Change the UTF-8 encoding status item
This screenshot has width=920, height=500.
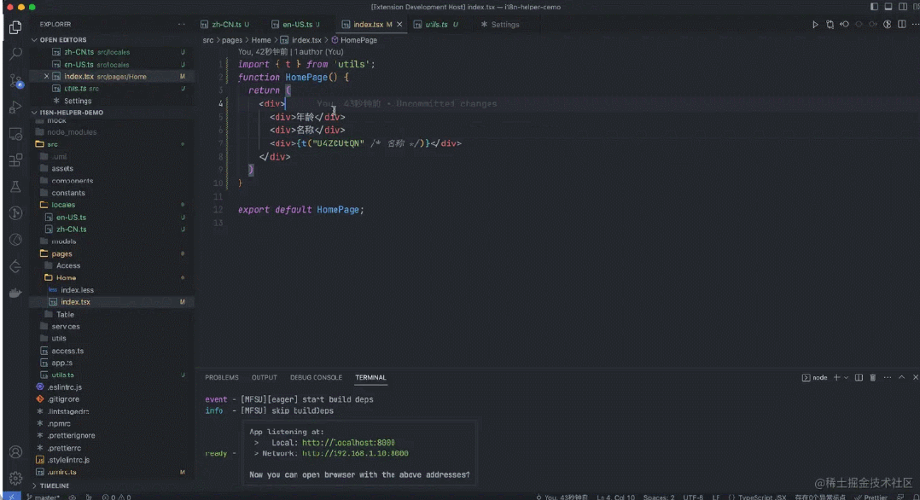[x=693, y=497]
